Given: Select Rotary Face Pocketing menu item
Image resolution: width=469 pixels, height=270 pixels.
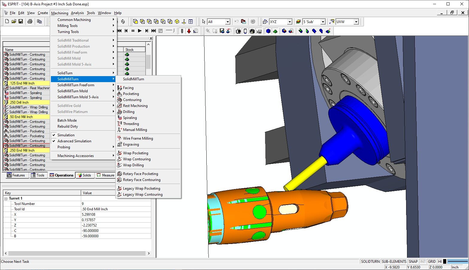Looking at the screenshot, I should pyautogui.click(x=148, y=174).
